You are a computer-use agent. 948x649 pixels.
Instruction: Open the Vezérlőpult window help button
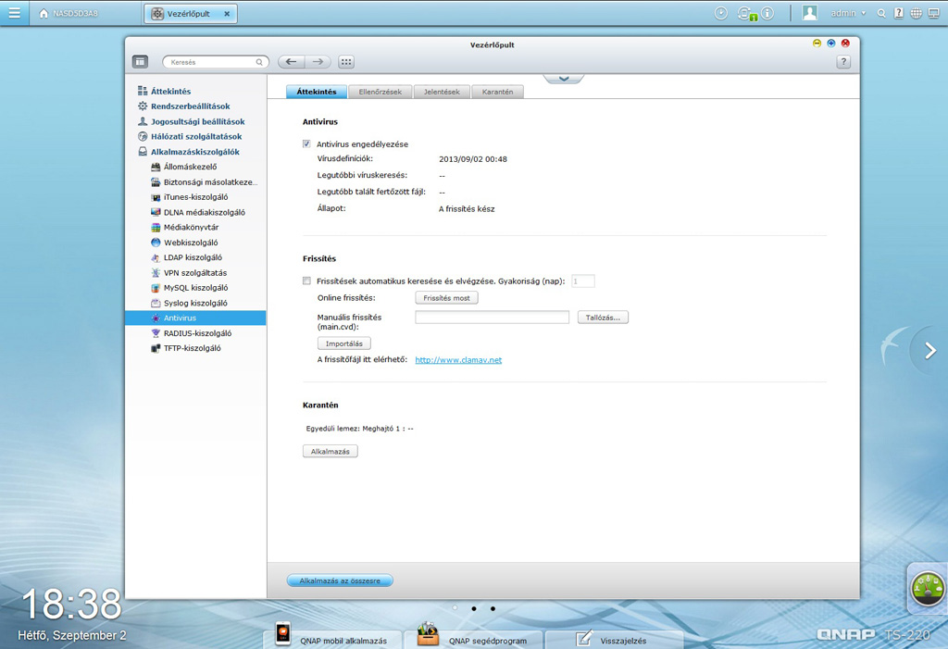tap(843, 62)
